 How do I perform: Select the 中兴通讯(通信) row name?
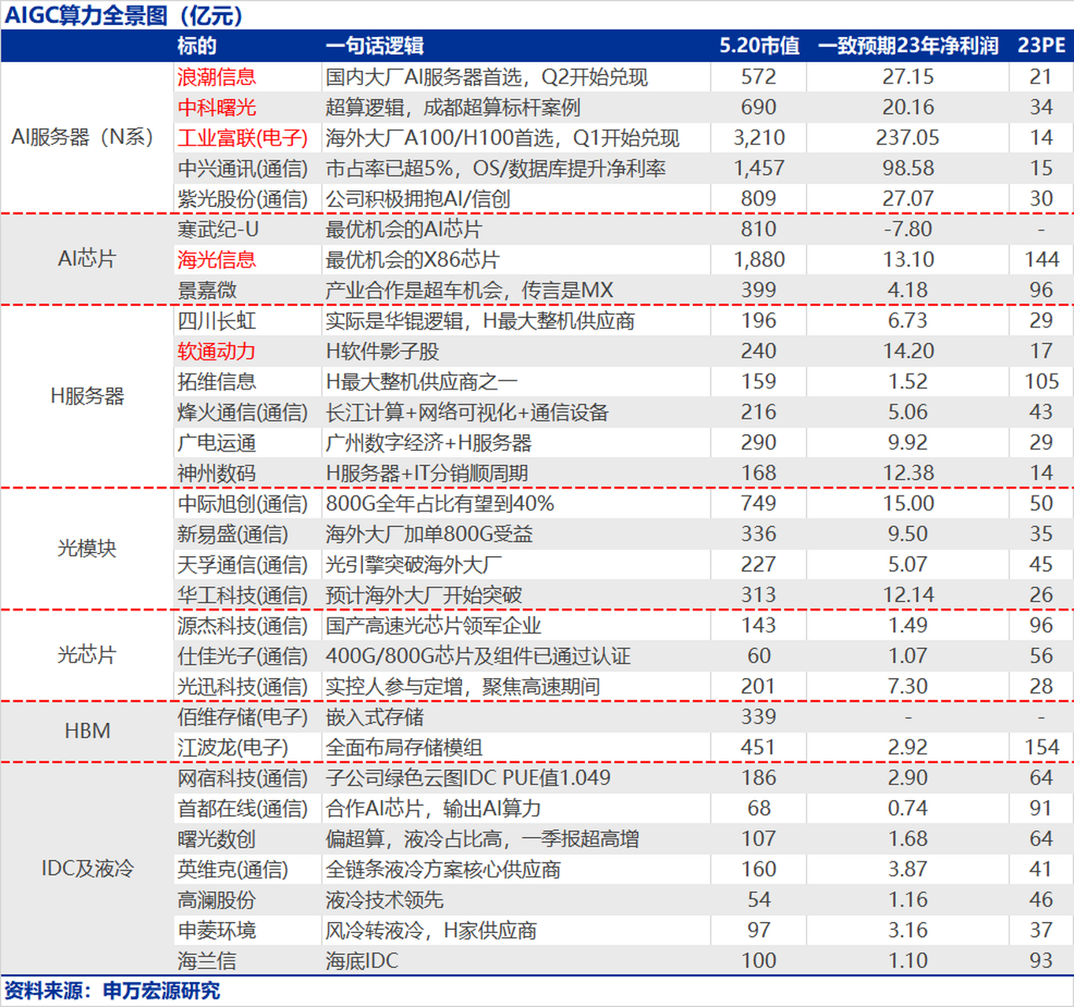click(243, 168)
